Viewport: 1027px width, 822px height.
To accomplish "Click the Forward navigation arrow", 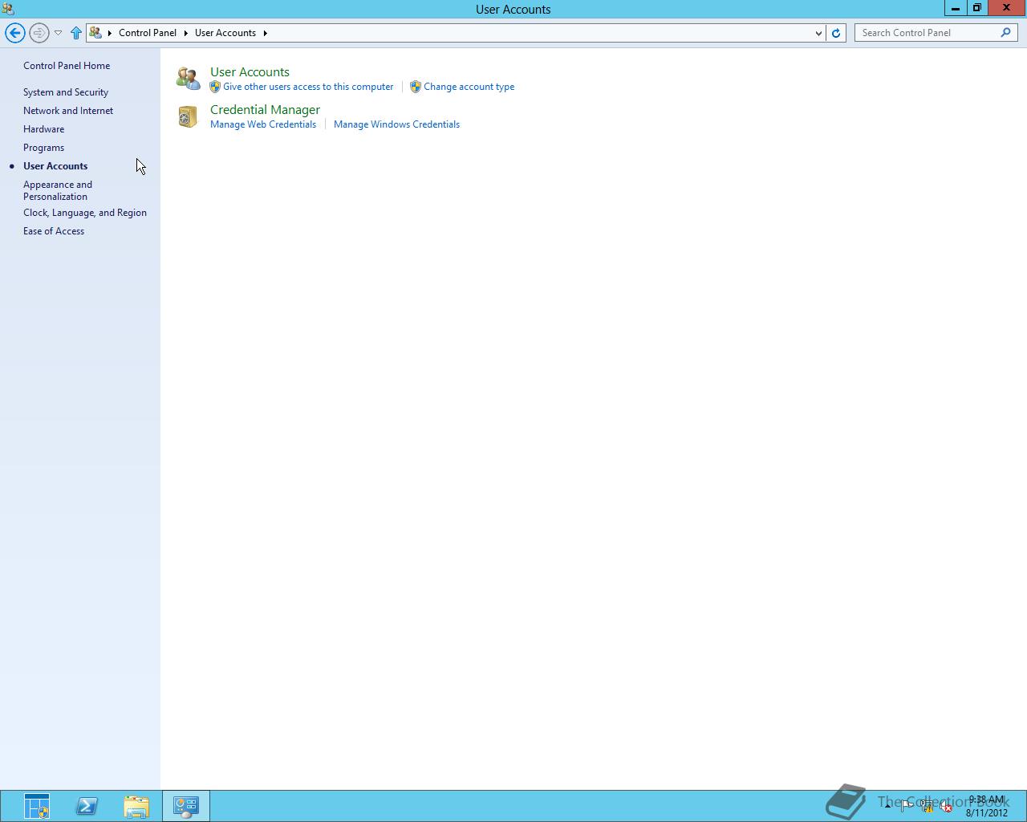I will point(39,33).
